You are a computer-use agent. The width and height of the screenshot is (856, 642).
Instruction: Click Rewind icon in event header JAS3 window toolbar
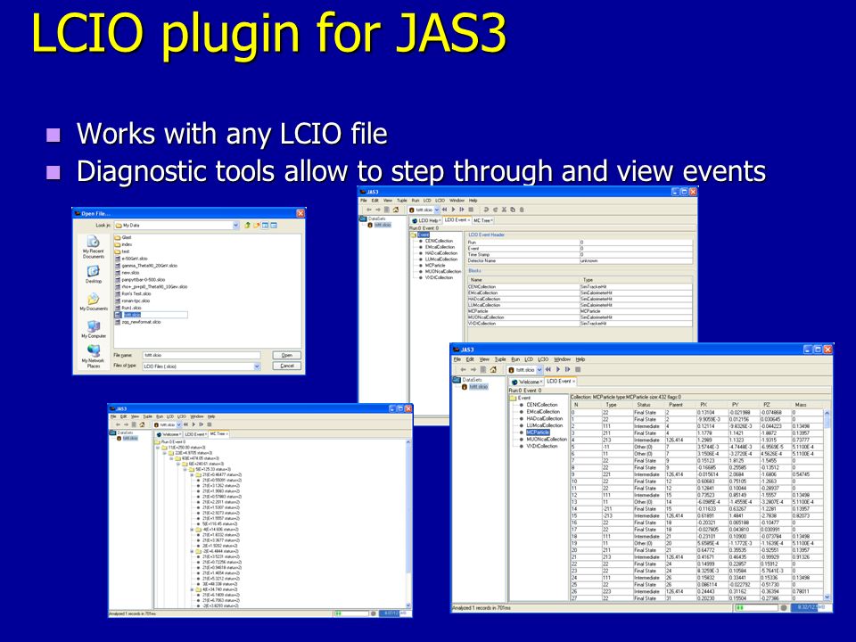click(x=444, y=210)
